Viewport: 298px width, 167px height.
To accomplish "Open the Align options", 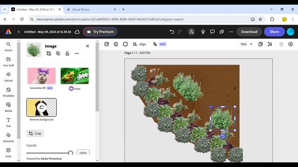I will tap(140, 44).
